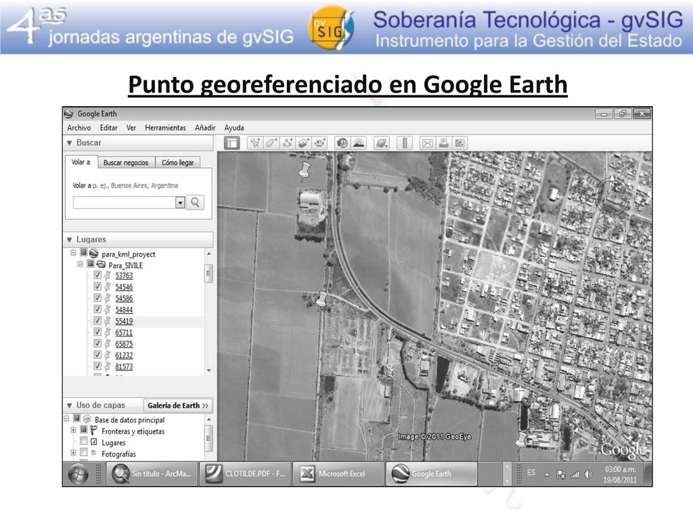Collapse Base de datos principal node
The width and height of the screenshot is (693, 519).
coord(67,418)
